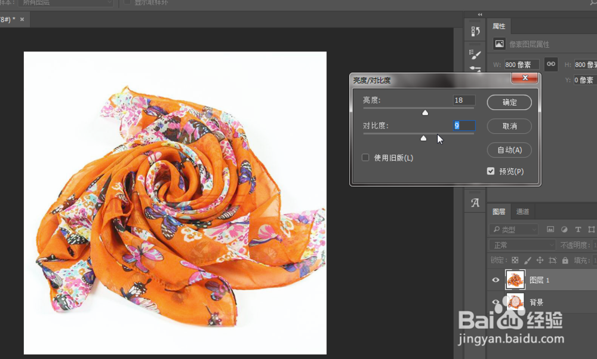
Task: Select the 背景 layer thumbnail
Action: (x=515, y=302)
